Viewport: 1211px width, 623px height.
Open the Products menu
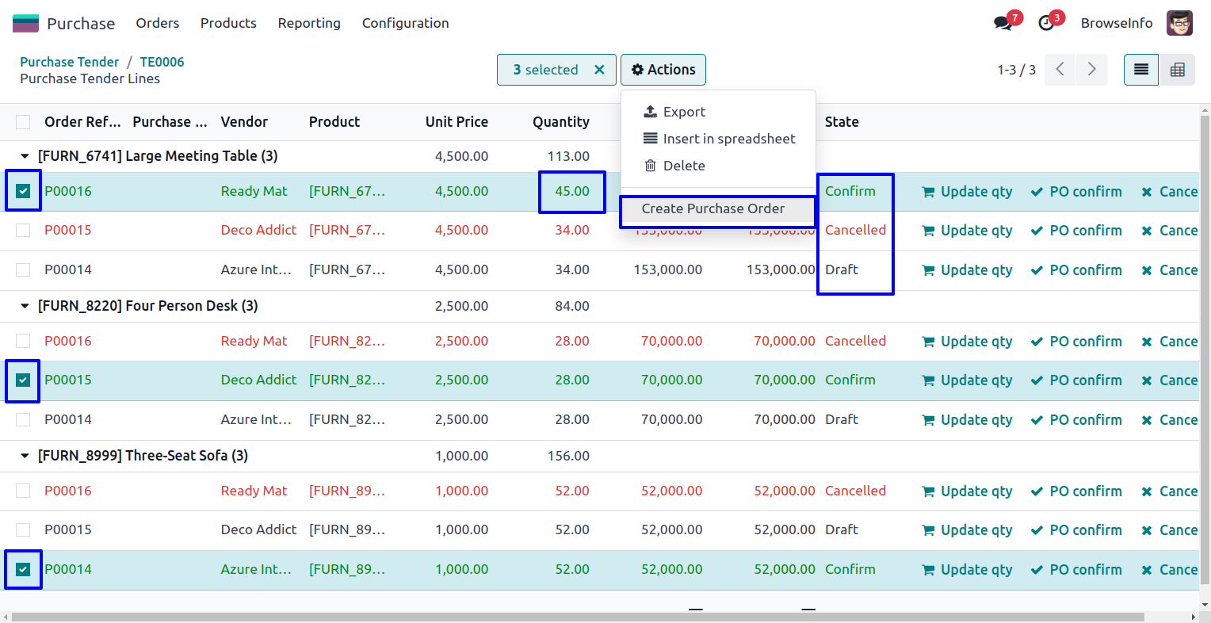[x=228, y=23]
